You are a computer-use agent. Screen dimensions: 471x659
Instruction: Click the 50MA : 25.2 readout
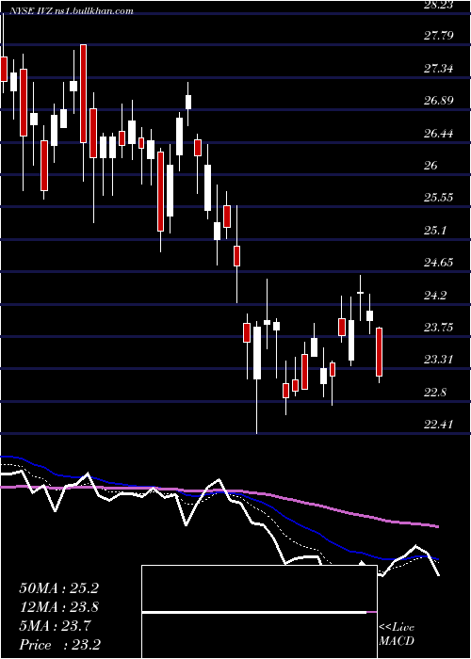pos(58,588)
